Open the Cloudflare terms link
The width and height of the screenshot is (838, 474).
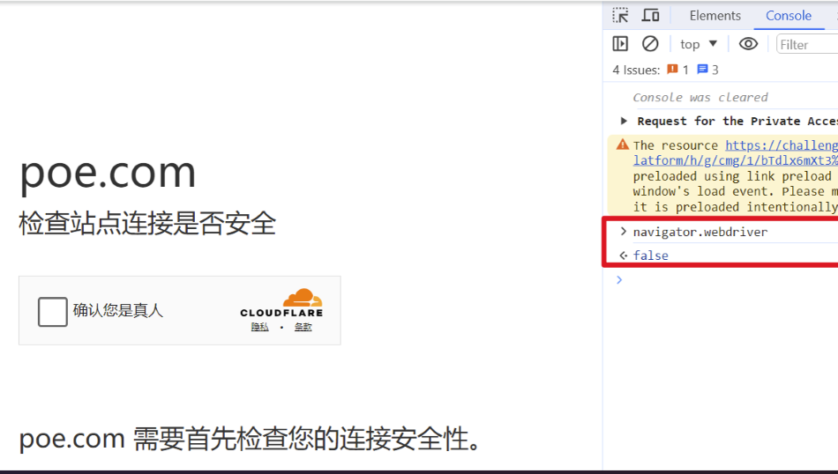click(x=303, y=327)
